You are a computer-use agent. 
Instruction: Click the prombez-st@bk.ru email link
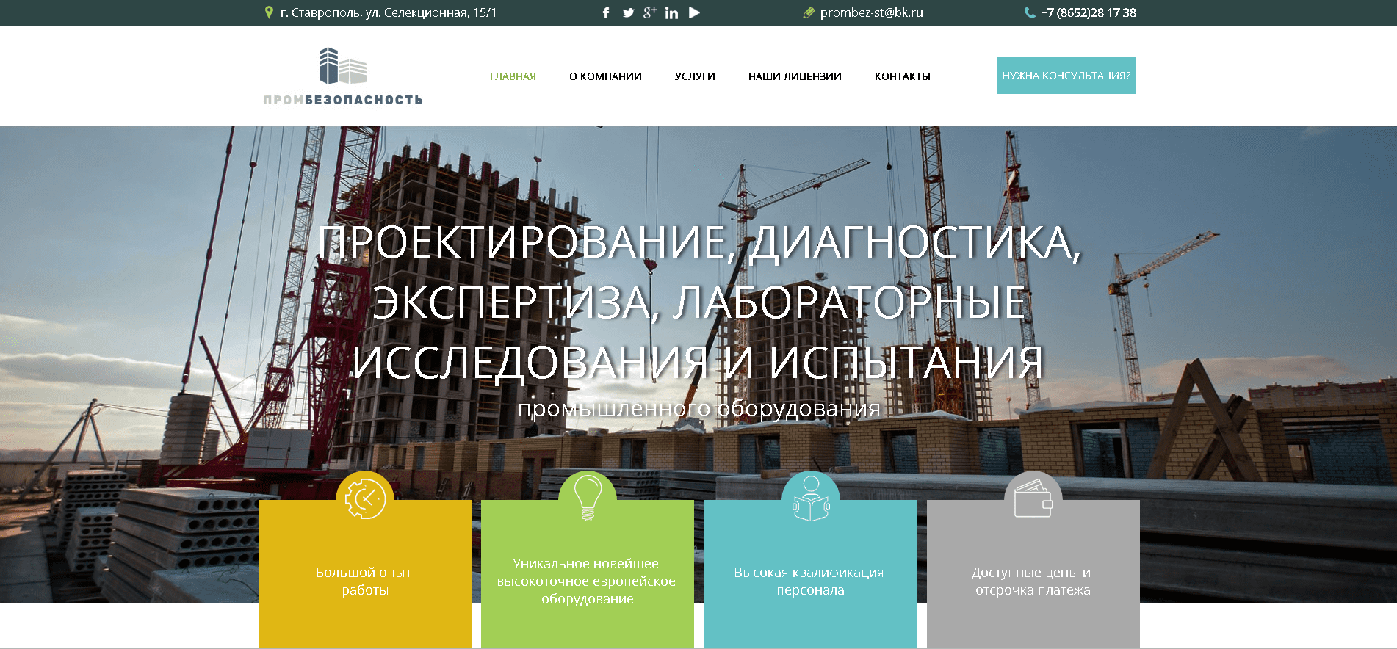click(871, 12)
